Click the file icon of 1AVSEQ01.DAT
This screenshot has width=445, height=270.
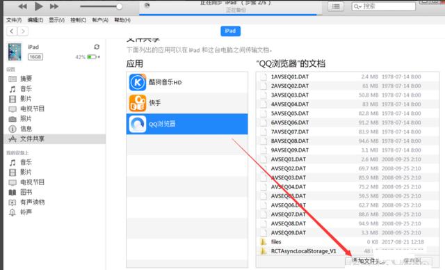(264, 77)
